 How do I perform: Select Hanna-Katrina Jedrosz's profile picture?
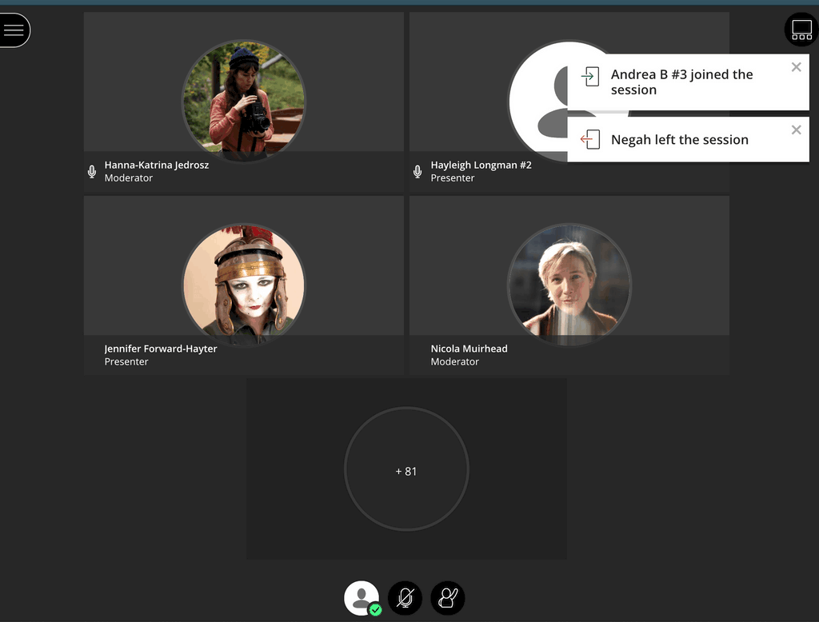tap(243, 100)
